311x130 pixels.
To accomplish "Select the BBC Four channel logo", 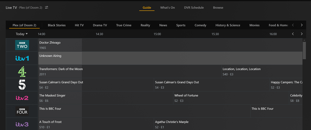I will (22, 111).
